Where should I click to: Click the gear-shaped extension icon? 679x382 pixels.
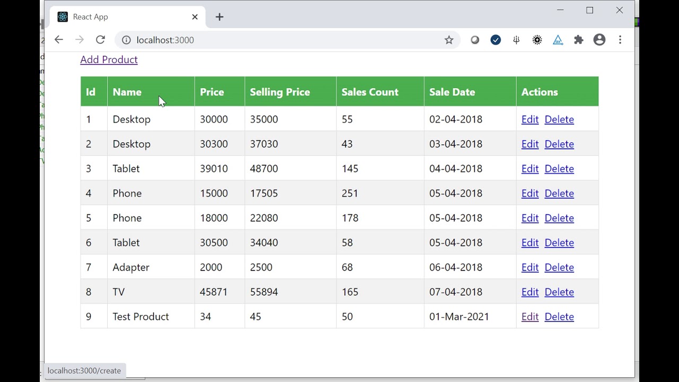(537, 40)
